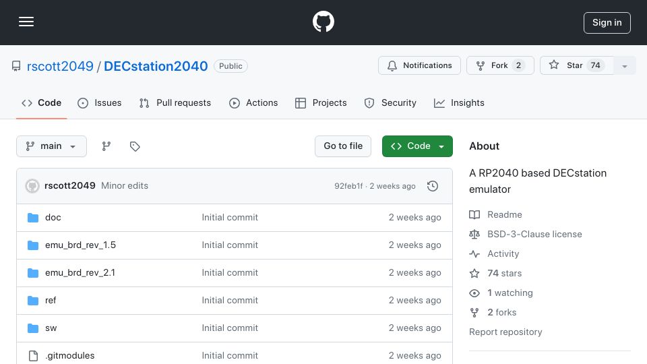This screenshot has height=364, width=647.
Task: Open the emu_brd_rev_1.5 folder
Action: 80,245
